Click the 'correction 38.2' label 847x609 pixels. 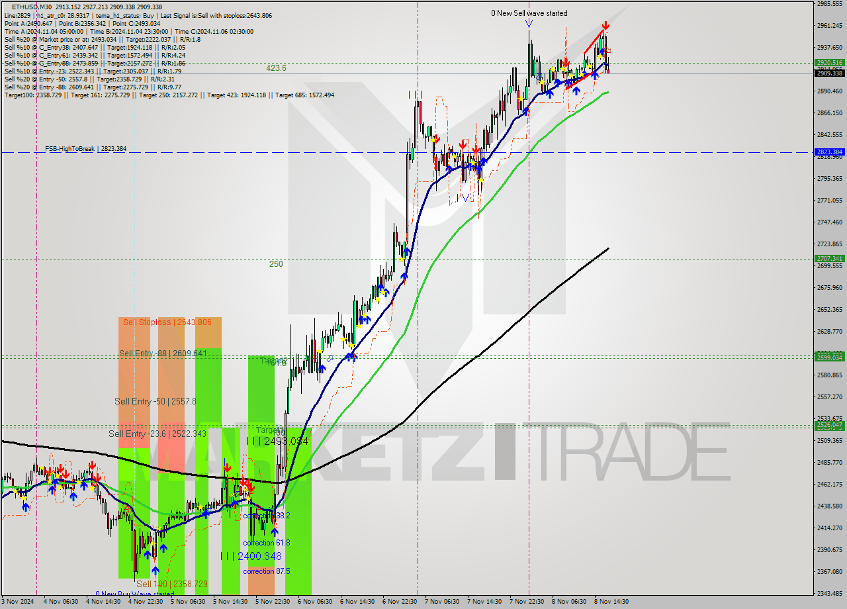tap(266, 516)
